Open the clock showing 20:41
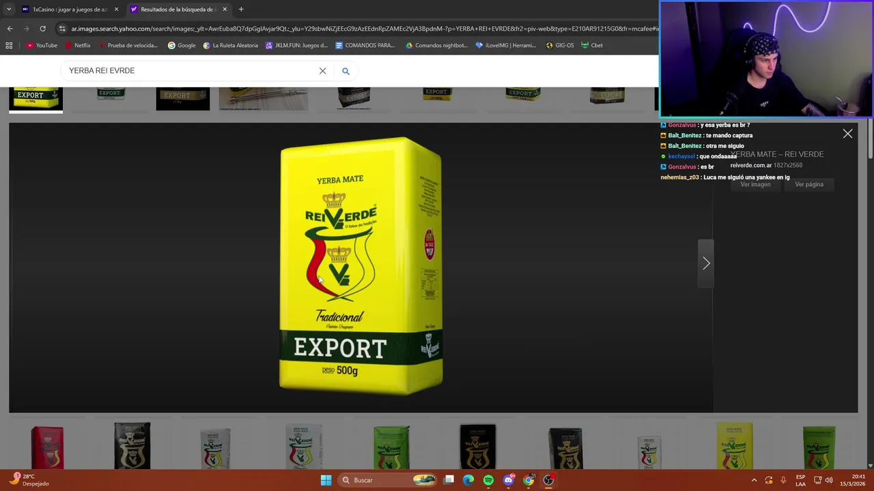874x491 pixels. point(853,480)
